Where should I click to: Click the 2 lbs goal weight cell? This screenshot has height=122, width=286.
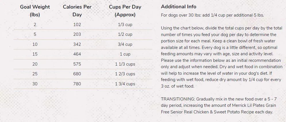point(35,25)
